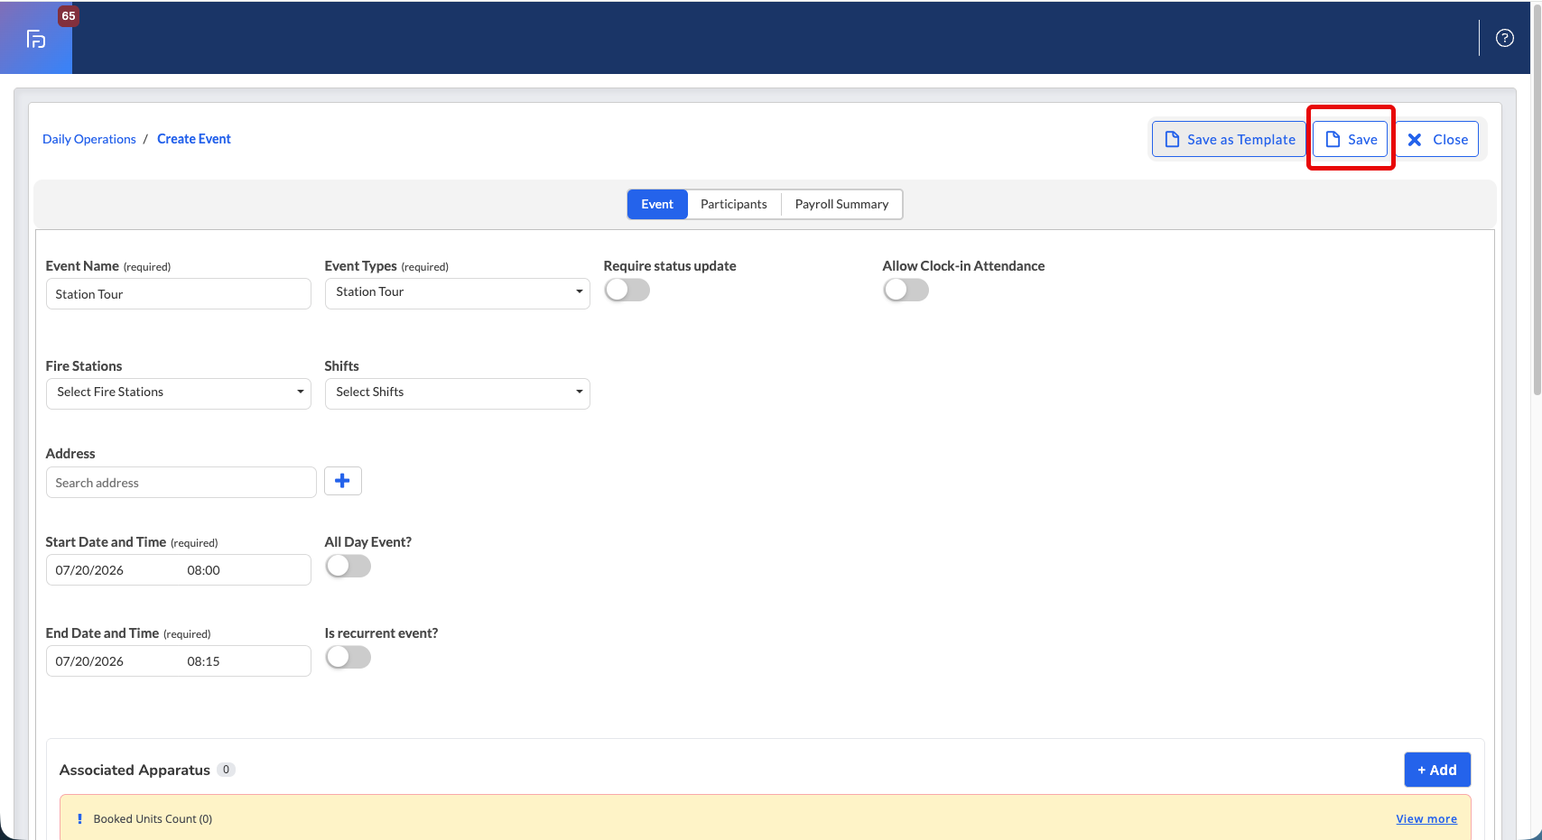The width and height of the screenshot is (1542, 840).
Task: Focus the Event Name field
Action: pyautogui.click(x=179, y=293)
